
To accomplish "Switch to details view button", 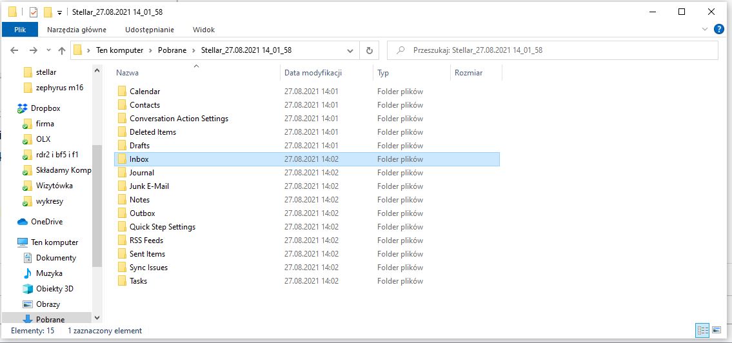I will [x=702, y=331].
